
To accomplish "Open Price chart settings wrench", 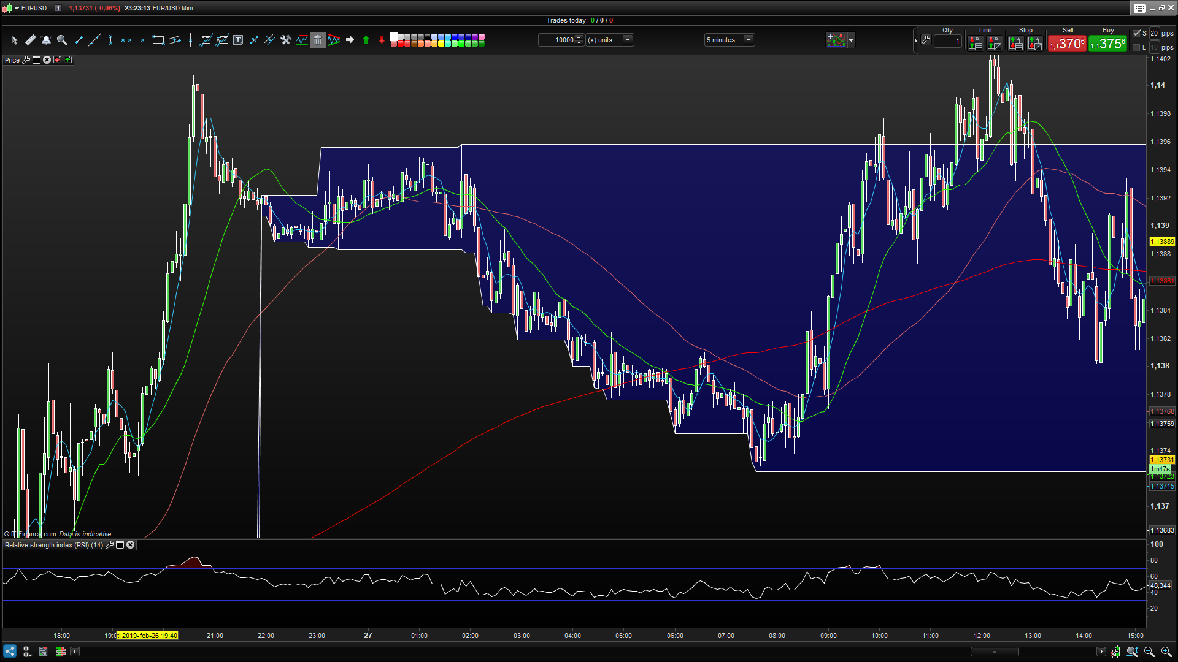I will coord(26,59).
